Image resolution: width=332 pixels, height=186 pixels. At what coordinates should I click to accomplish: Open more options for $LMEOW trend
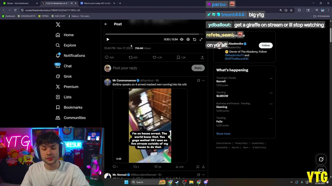click(x=271, y=93)
